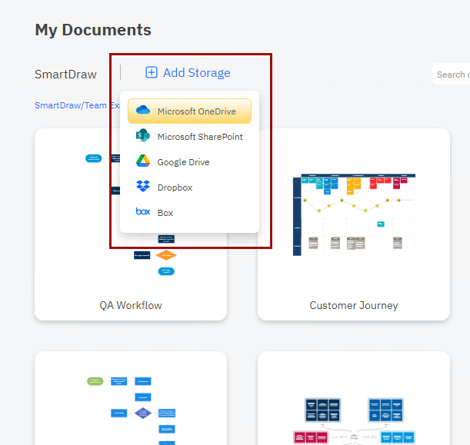Click the Customer Journey document title
This screenshot has height=445, width=470.
pos(354,305)
